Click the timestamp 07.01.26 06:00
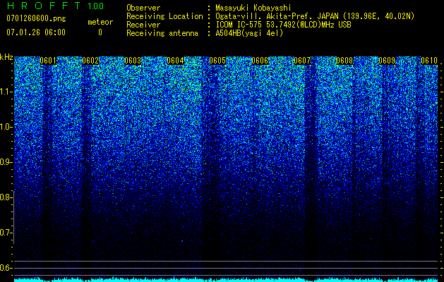The height and width of the screenshot is (282, 444). pyautogui.click(x=36, y=32)
